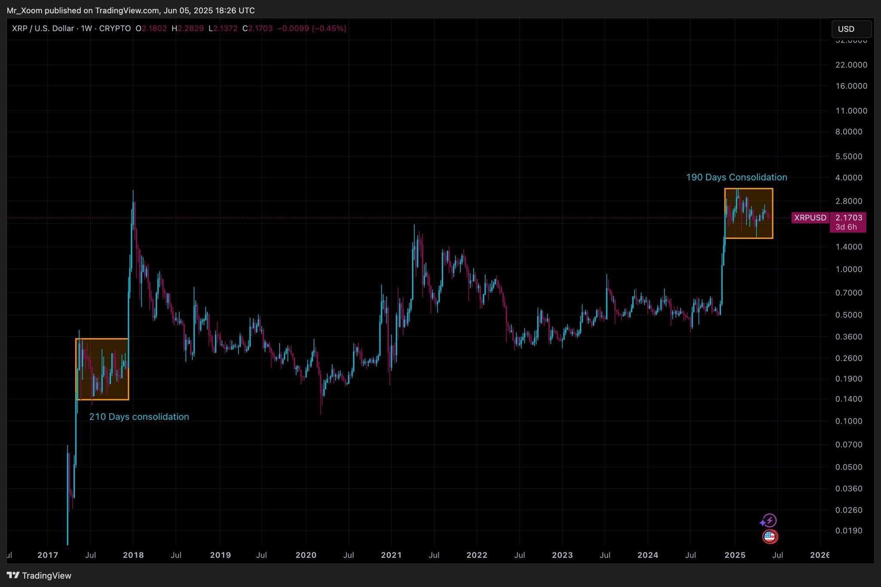Click the 2021 label on the time axis

(391, 555)
